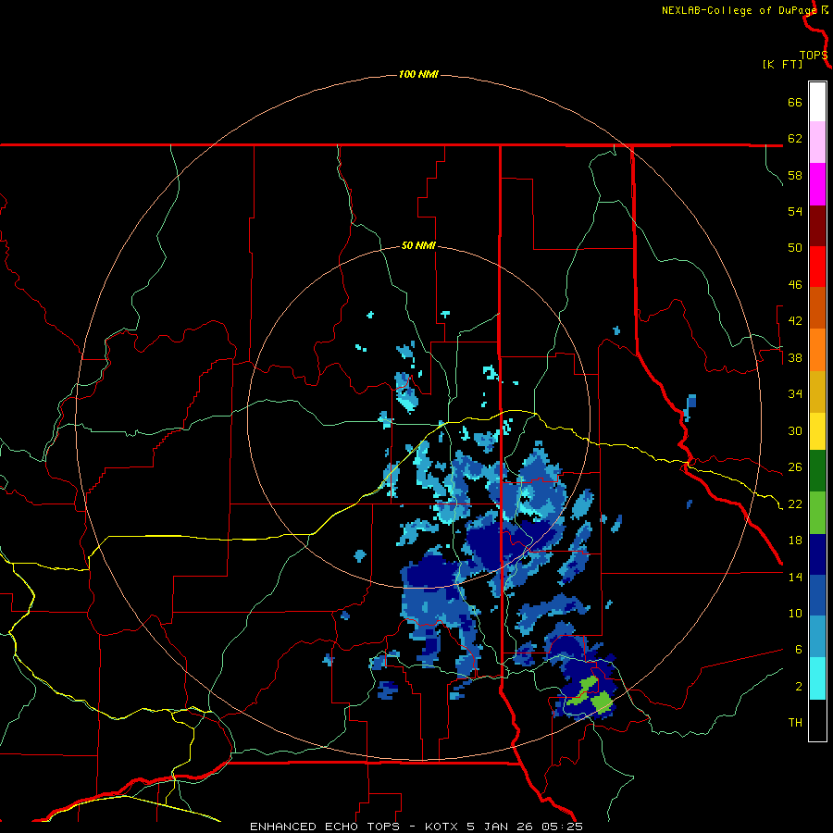This screenshot has width=833, height=833.
Task: Select the 10 legend value
Action: [795, 613]
